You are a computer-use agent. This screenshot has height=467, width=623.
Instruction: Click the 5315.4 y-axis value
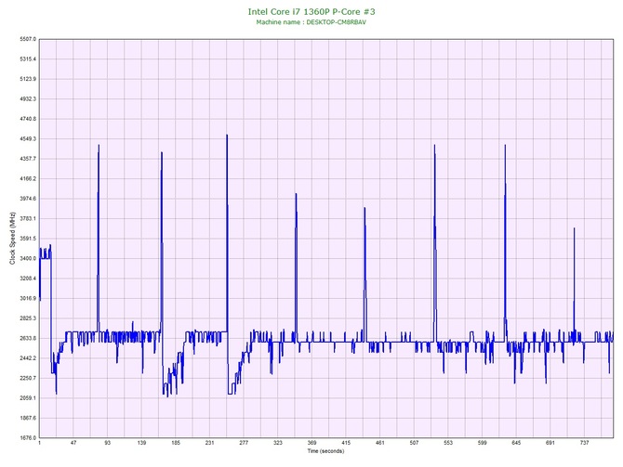click(28, 59)
